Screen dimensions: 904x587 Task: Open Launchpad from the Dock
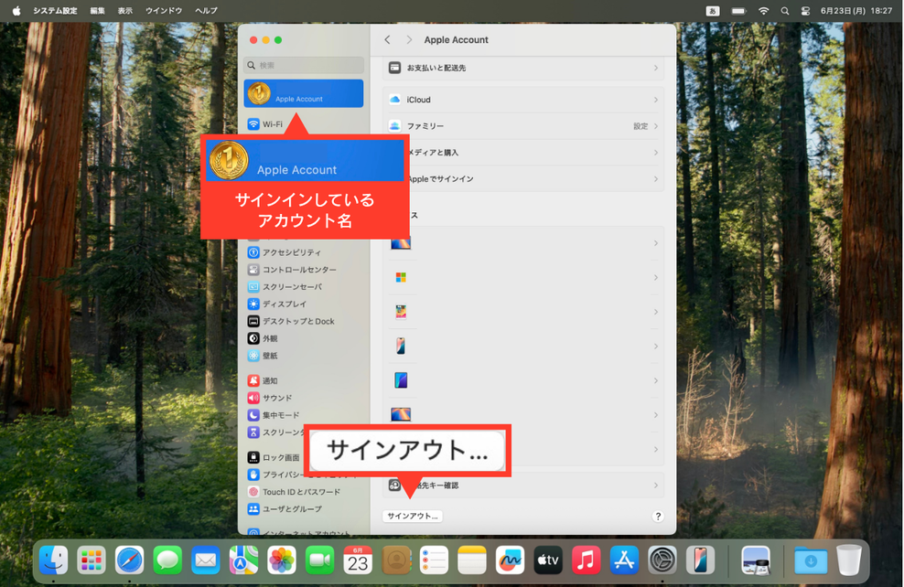coord(91,560)
